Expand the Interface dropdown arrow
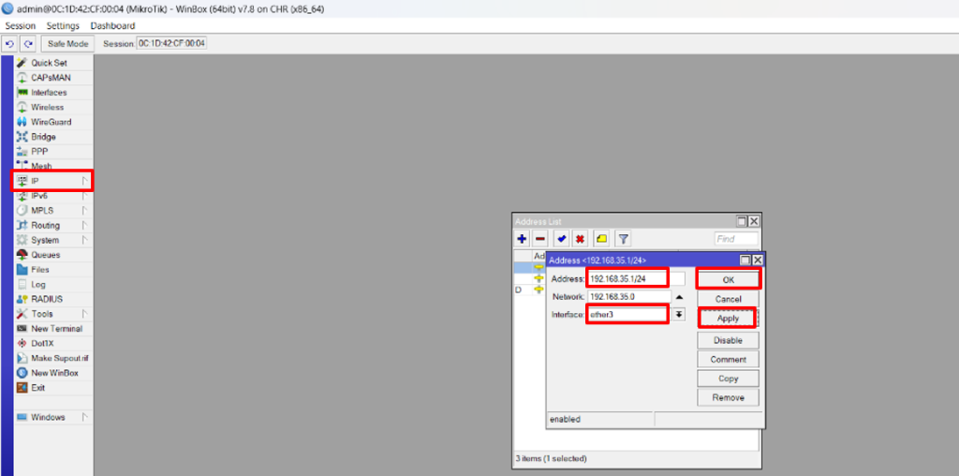959x476 pixels. point(679,314)
